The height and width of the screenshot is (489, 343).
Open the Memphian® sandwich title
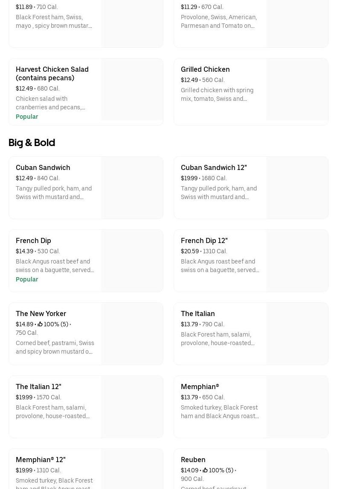click(x=200, y=387)
